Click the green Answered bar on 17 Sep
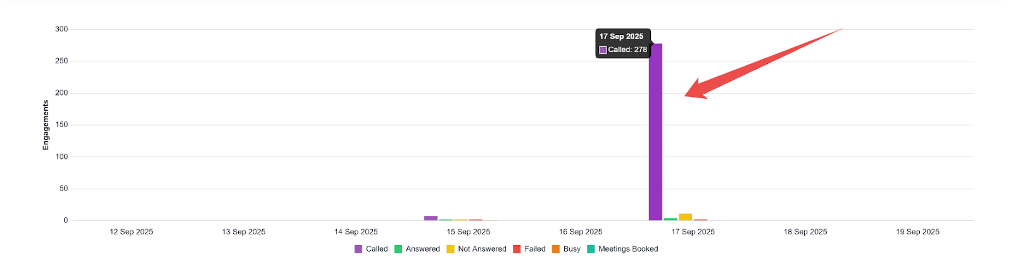This screenshot has height=280, width=1013. click(x=670, y=219)
